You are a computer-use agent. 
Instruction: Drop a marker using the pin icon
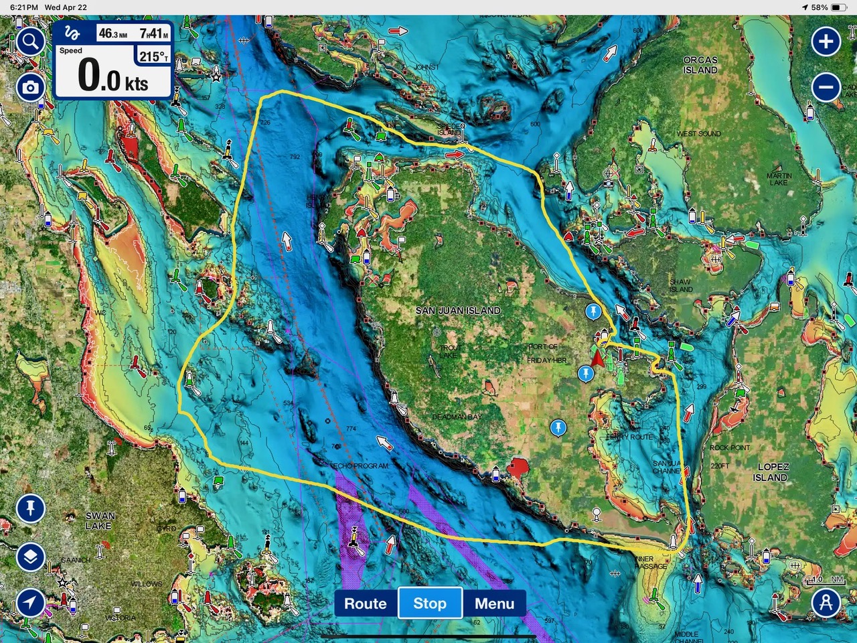(x=30, y=508)
